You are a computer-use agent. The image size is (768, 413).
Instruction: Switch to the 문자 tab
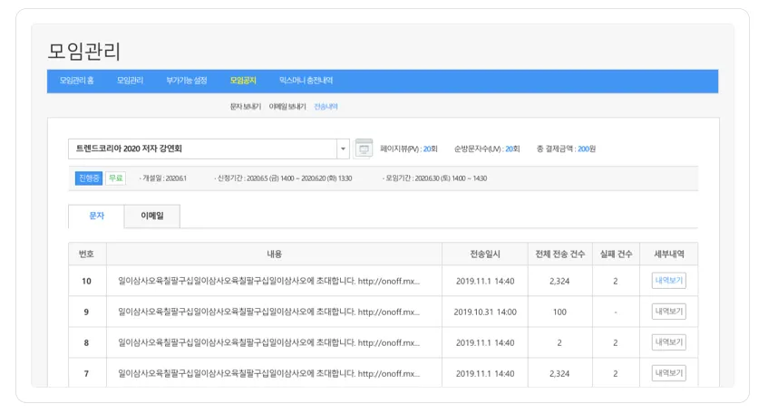pyautogui.click(x=96, y=216)
